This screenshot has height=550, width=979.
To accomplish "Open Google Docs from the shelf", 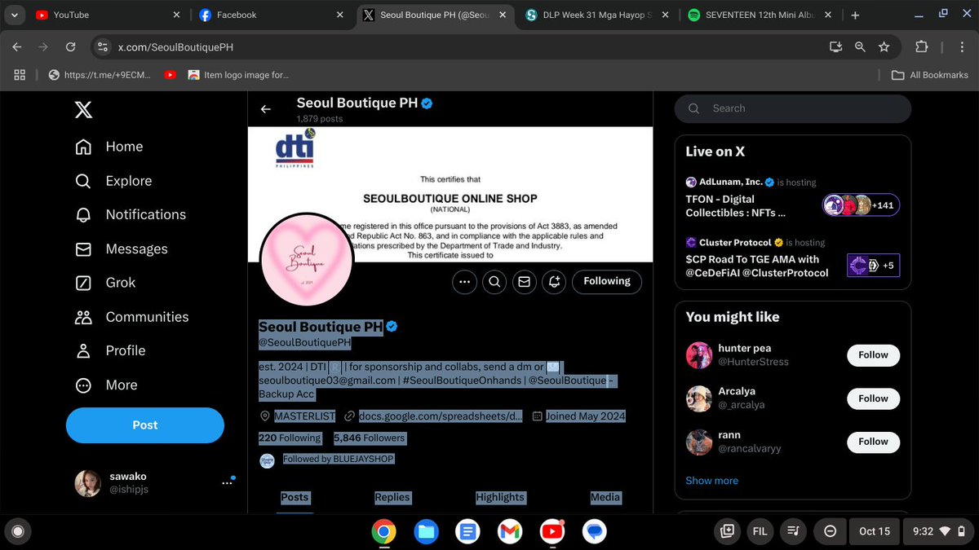I will tap(467, 531).
